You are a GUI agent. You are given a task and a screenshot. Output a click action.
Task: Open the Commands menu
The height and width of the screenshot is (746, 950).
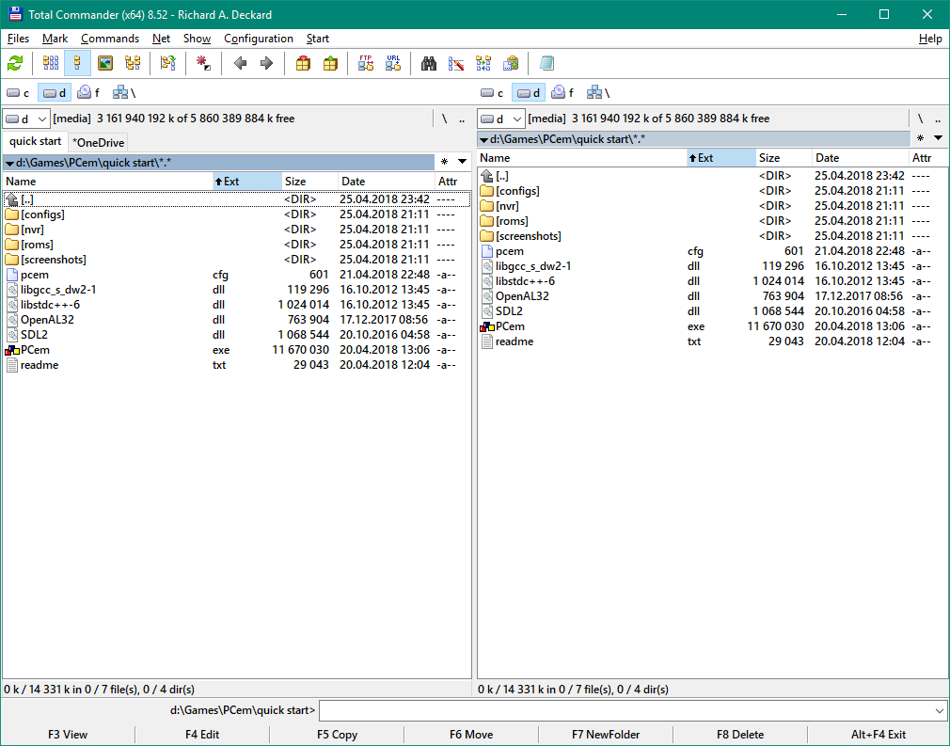(110, 39)
